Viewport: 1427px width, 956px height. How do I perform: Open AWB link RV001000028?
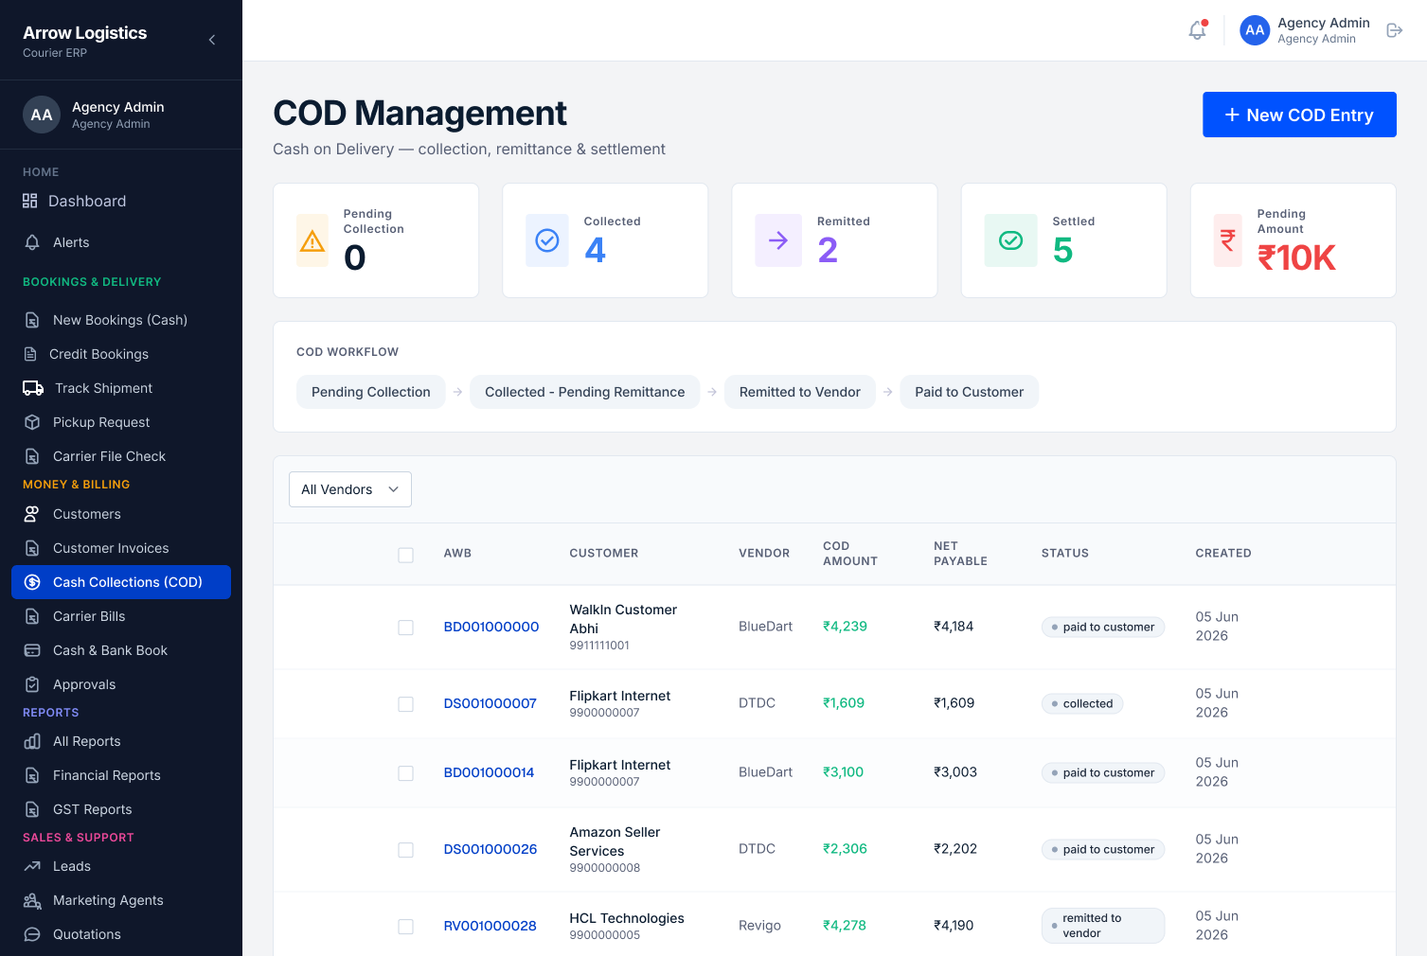(491, 926)
